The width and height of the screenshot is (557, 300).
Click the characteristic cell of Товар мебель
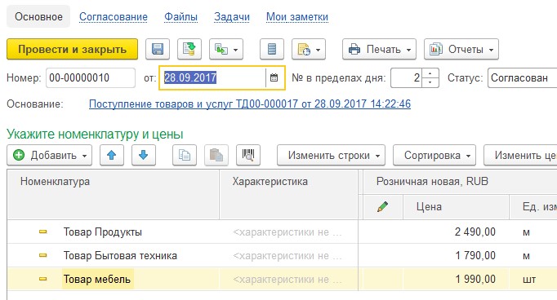[x=289, y=279]
